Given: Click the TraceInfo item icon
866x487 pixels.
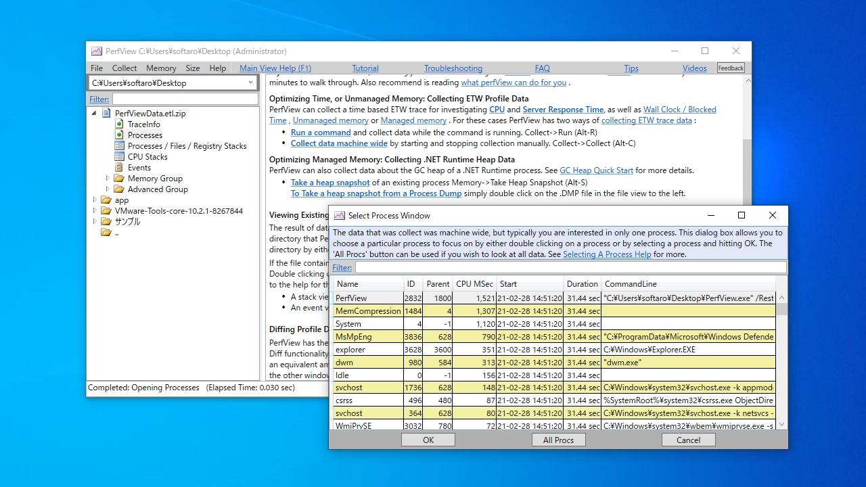Looking at the screenshot, I should click(119, 124).
